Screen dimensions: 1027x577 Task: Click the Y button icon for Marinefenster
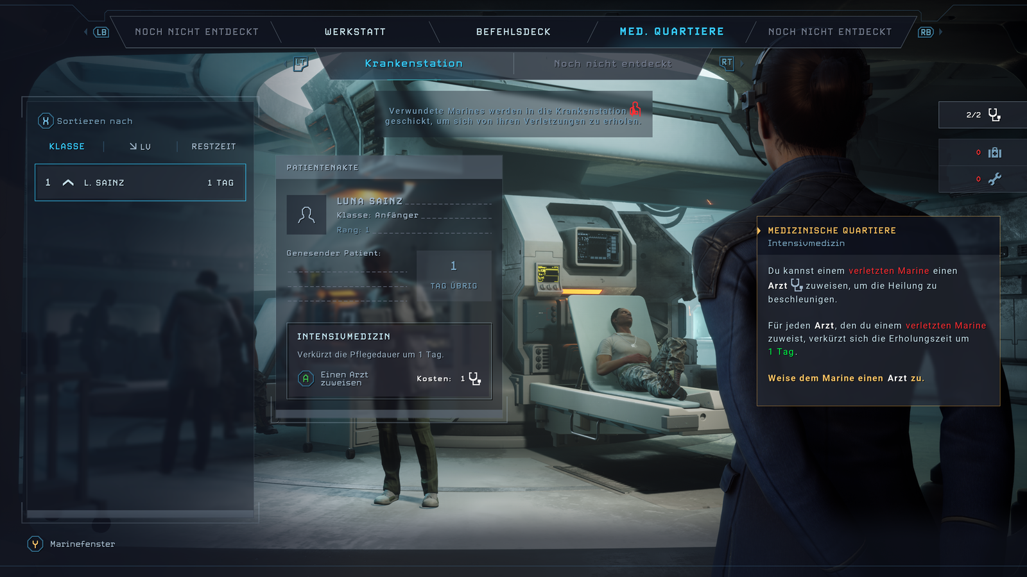[35, 544]
